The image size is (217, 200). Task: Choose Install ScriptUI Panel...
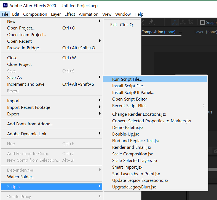pos(155,92)
